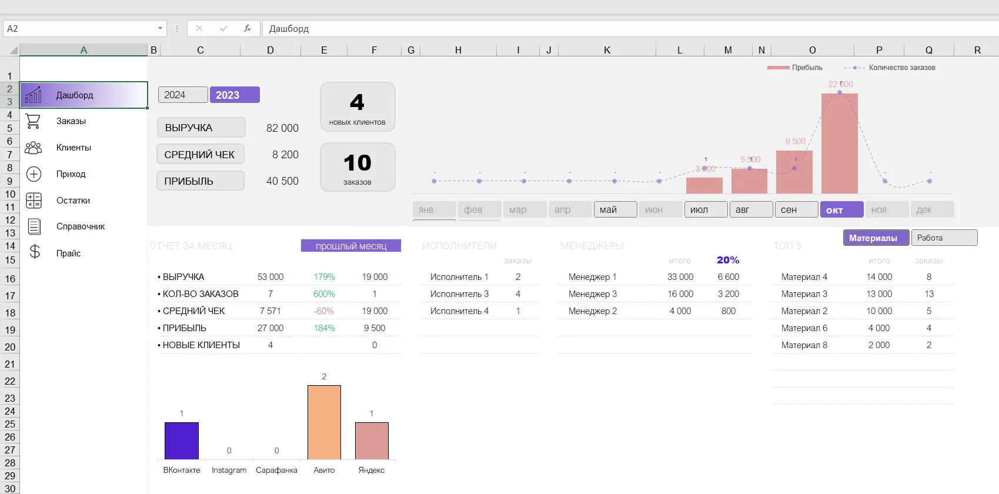
Task: Click the orange Авито bar
Action: (324, 422)
